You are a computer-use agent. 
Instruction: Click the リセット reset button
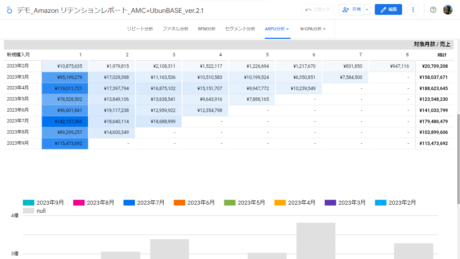(x=317, y=9)
